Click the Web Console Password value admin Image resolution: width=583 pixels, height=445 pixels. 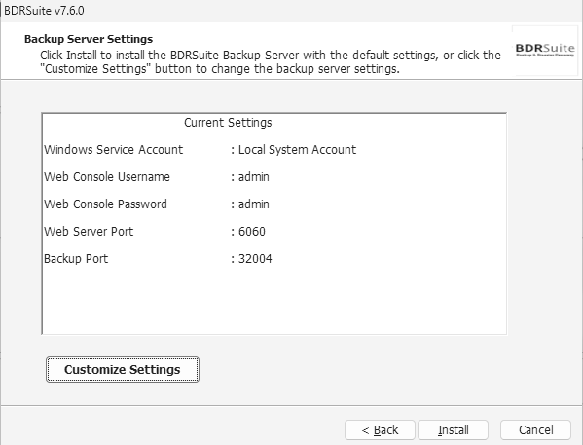(254, 204)
